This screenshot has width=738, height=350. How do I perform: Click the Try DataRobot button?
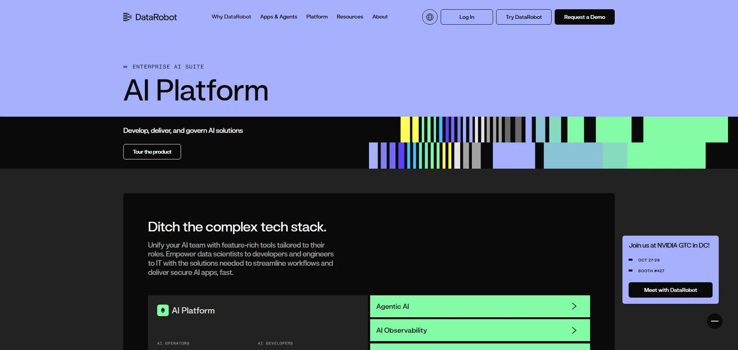point(523,17)
